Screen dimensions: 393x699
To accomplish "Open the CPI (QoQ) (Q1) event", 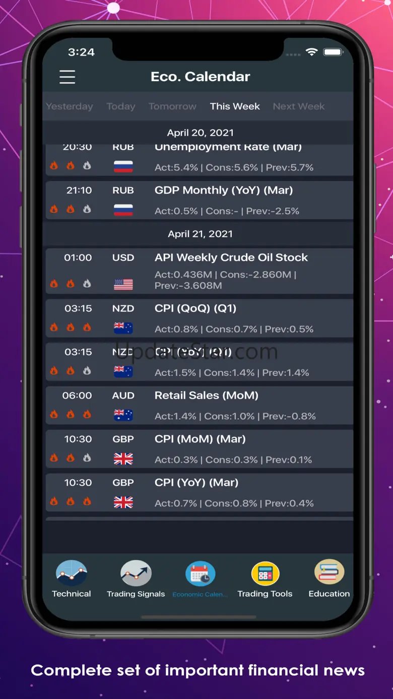I will pyautogui.click(x=195, y=308).
